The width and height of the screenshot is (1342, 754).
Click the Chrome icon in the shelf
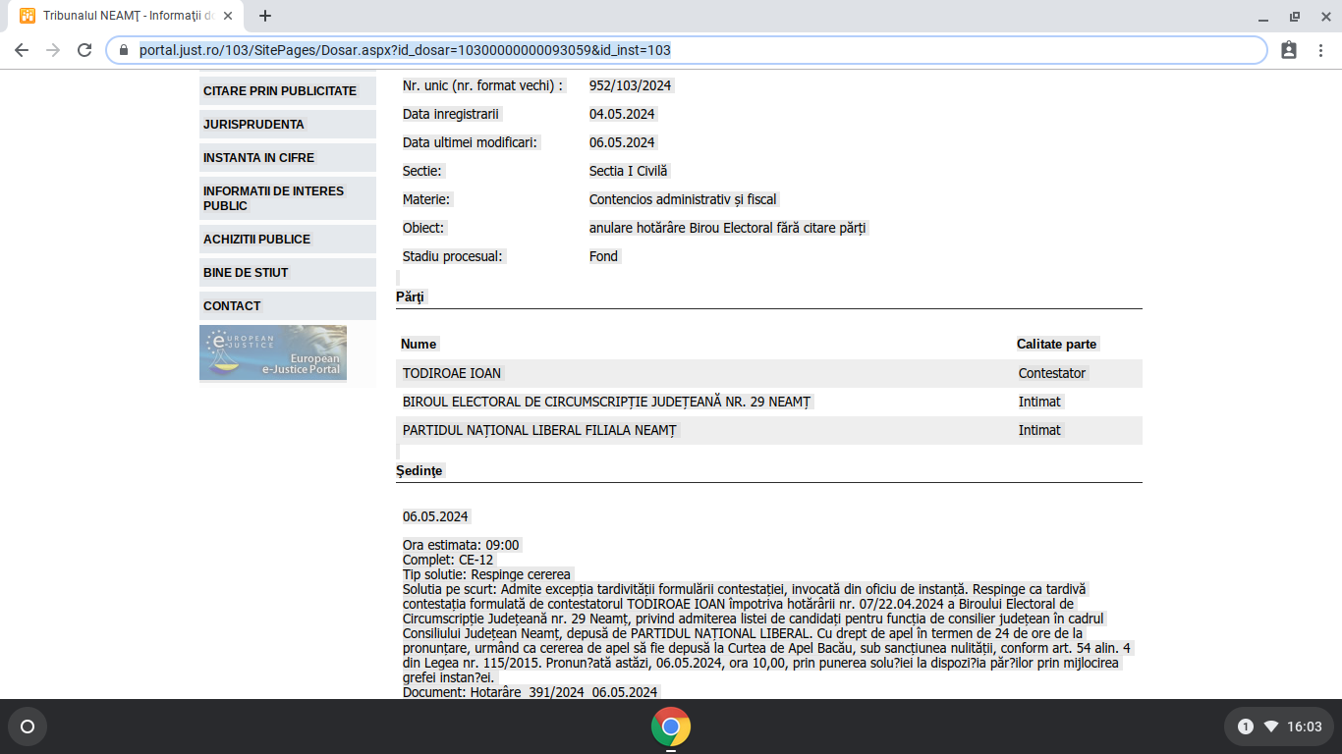coord(671,727)
